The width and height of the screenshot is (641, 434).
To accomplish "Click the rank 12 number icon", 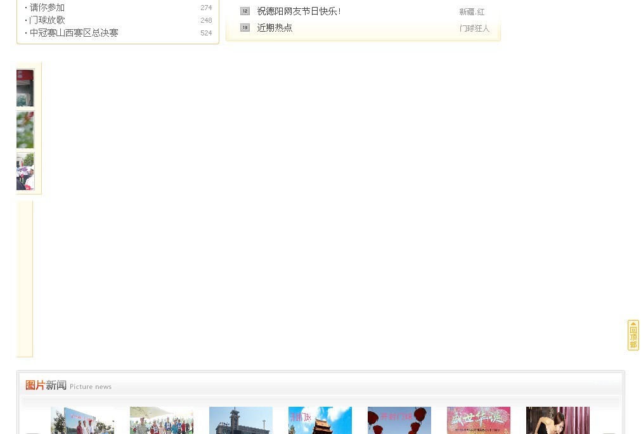I will coord(245,11).
